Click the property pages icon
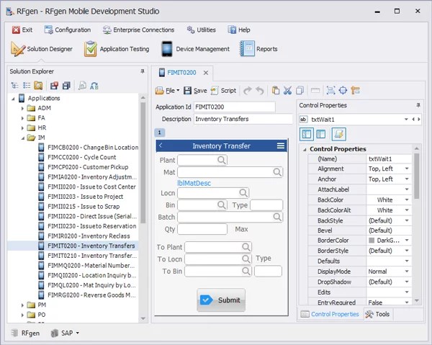Screen dimensions: 432x345 [338, 134]
